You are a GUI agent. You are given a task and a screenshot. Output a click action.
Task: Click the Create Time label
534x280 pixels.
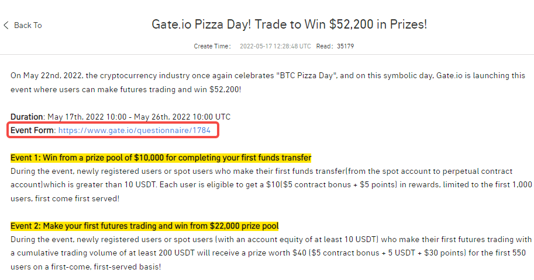[212, 46]
